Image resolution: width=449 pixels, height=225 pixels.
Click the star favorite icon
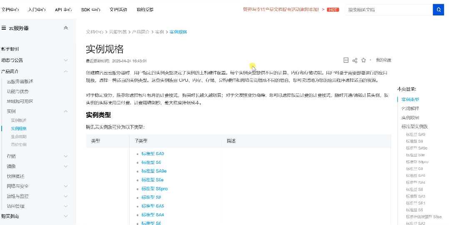364,60
